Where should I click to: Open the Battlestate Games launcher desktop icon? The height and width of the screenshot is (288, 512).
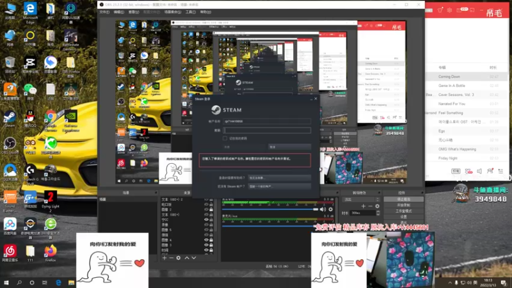click(71, 40)
